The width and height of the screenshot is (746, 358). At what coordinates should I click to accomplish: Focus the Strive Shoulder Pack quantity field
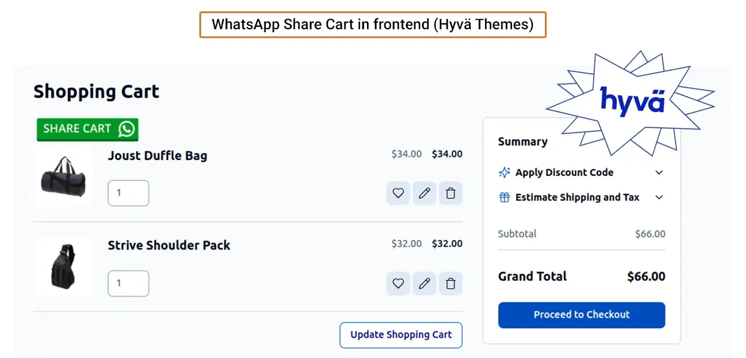tap(128, 283)
